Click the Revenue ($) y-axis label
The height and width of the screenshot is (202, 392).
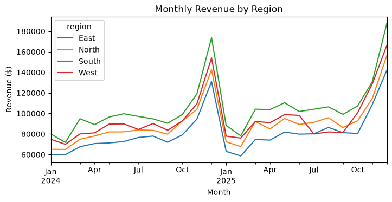tap(9, 89)
